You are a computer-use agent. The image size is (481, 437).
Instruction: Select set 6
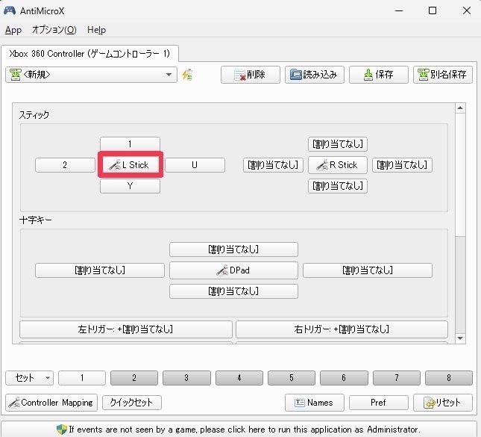(x=344, y=378)
